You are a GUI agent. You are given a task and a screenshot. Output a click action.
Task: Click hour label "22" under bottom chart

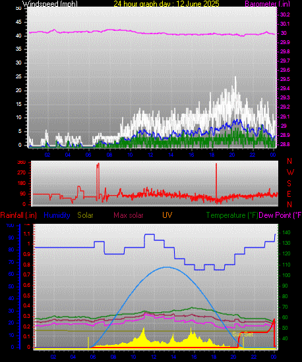(x=254, y=357)
